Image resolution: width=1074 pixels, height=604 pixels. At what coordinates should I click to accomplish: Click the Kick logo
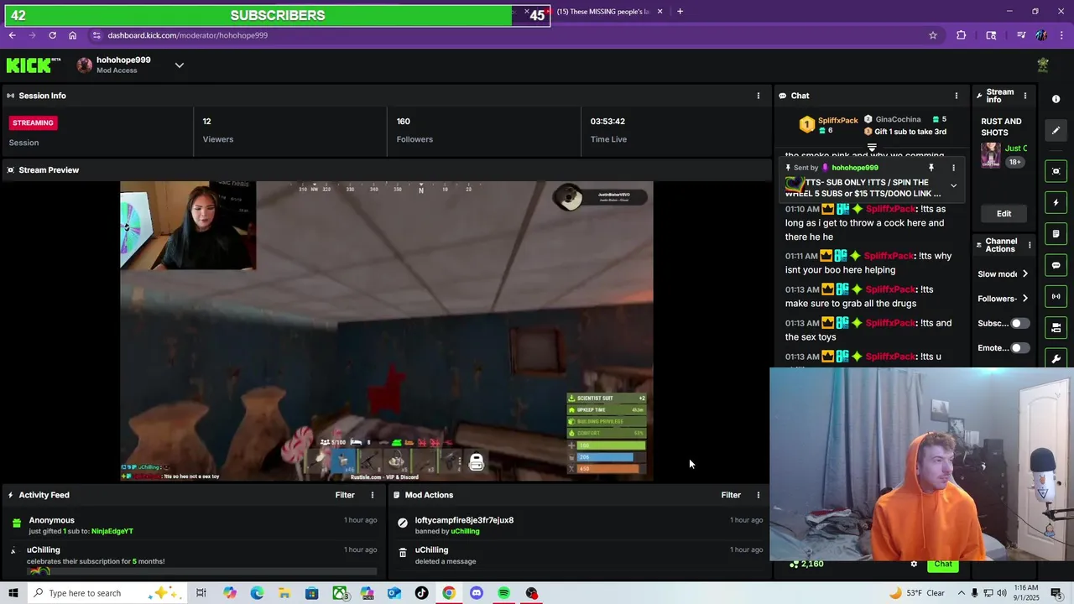pos(34,65)
